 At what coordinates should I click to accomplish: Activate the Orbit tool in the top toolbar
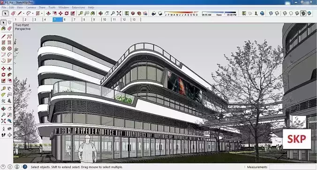coord(100,13)
